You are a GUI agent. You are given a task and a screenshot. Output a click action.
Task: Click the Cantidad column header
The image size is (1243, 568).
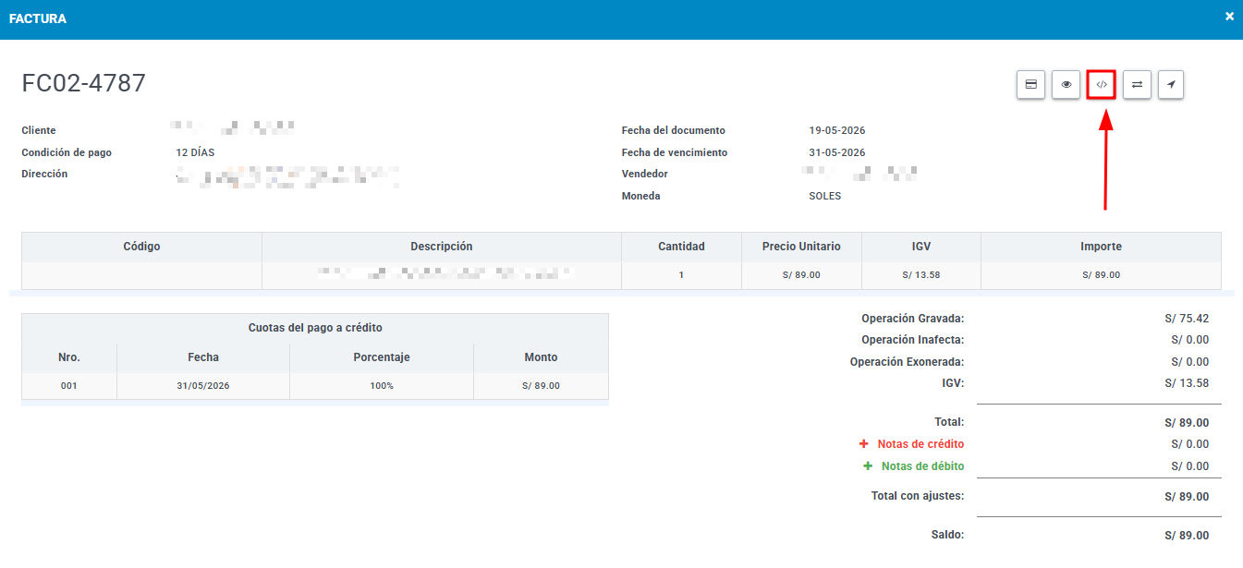(x=681, y=247)
